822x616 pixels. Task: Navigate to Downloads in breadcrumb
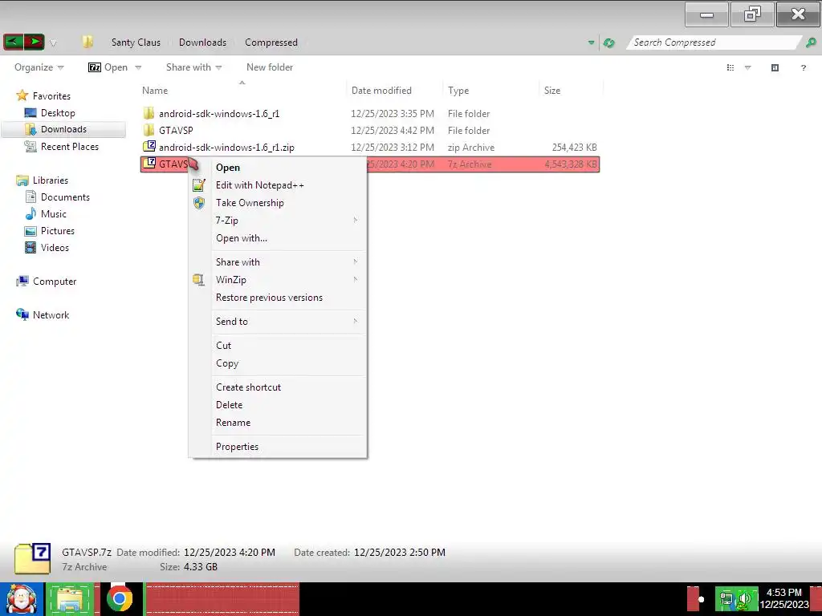pyautogui.click(x=202, y=43)
